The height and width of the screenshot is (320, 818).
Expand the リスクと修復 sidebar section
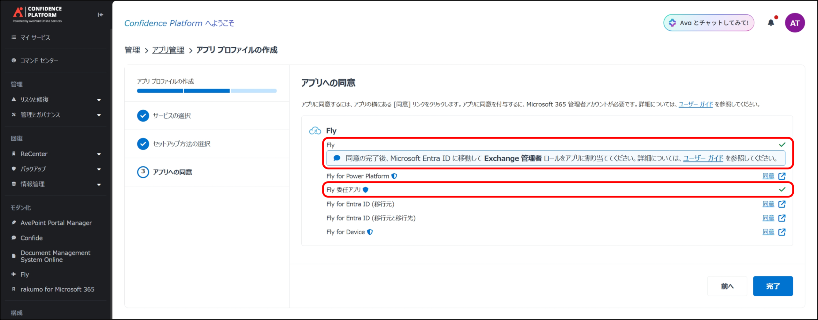click(99, 100)
